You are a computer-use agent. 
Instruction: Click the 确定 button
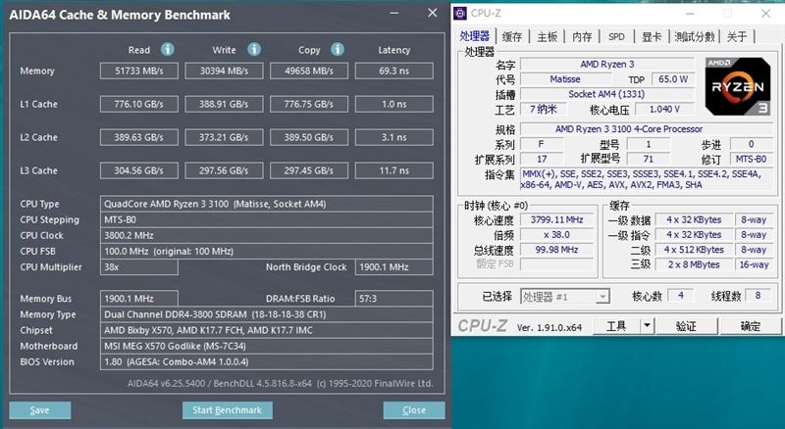coord(750,326)
